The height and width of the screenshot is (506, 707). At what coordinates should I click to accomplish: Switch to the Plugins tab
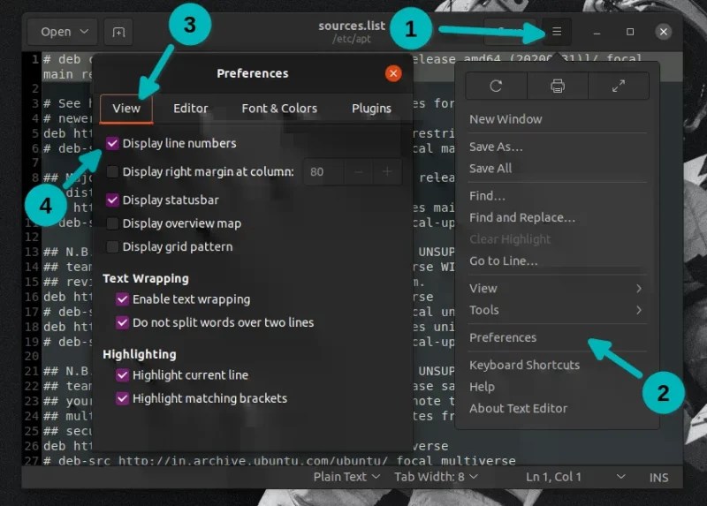pyautogui.click(x=371, y=108)
